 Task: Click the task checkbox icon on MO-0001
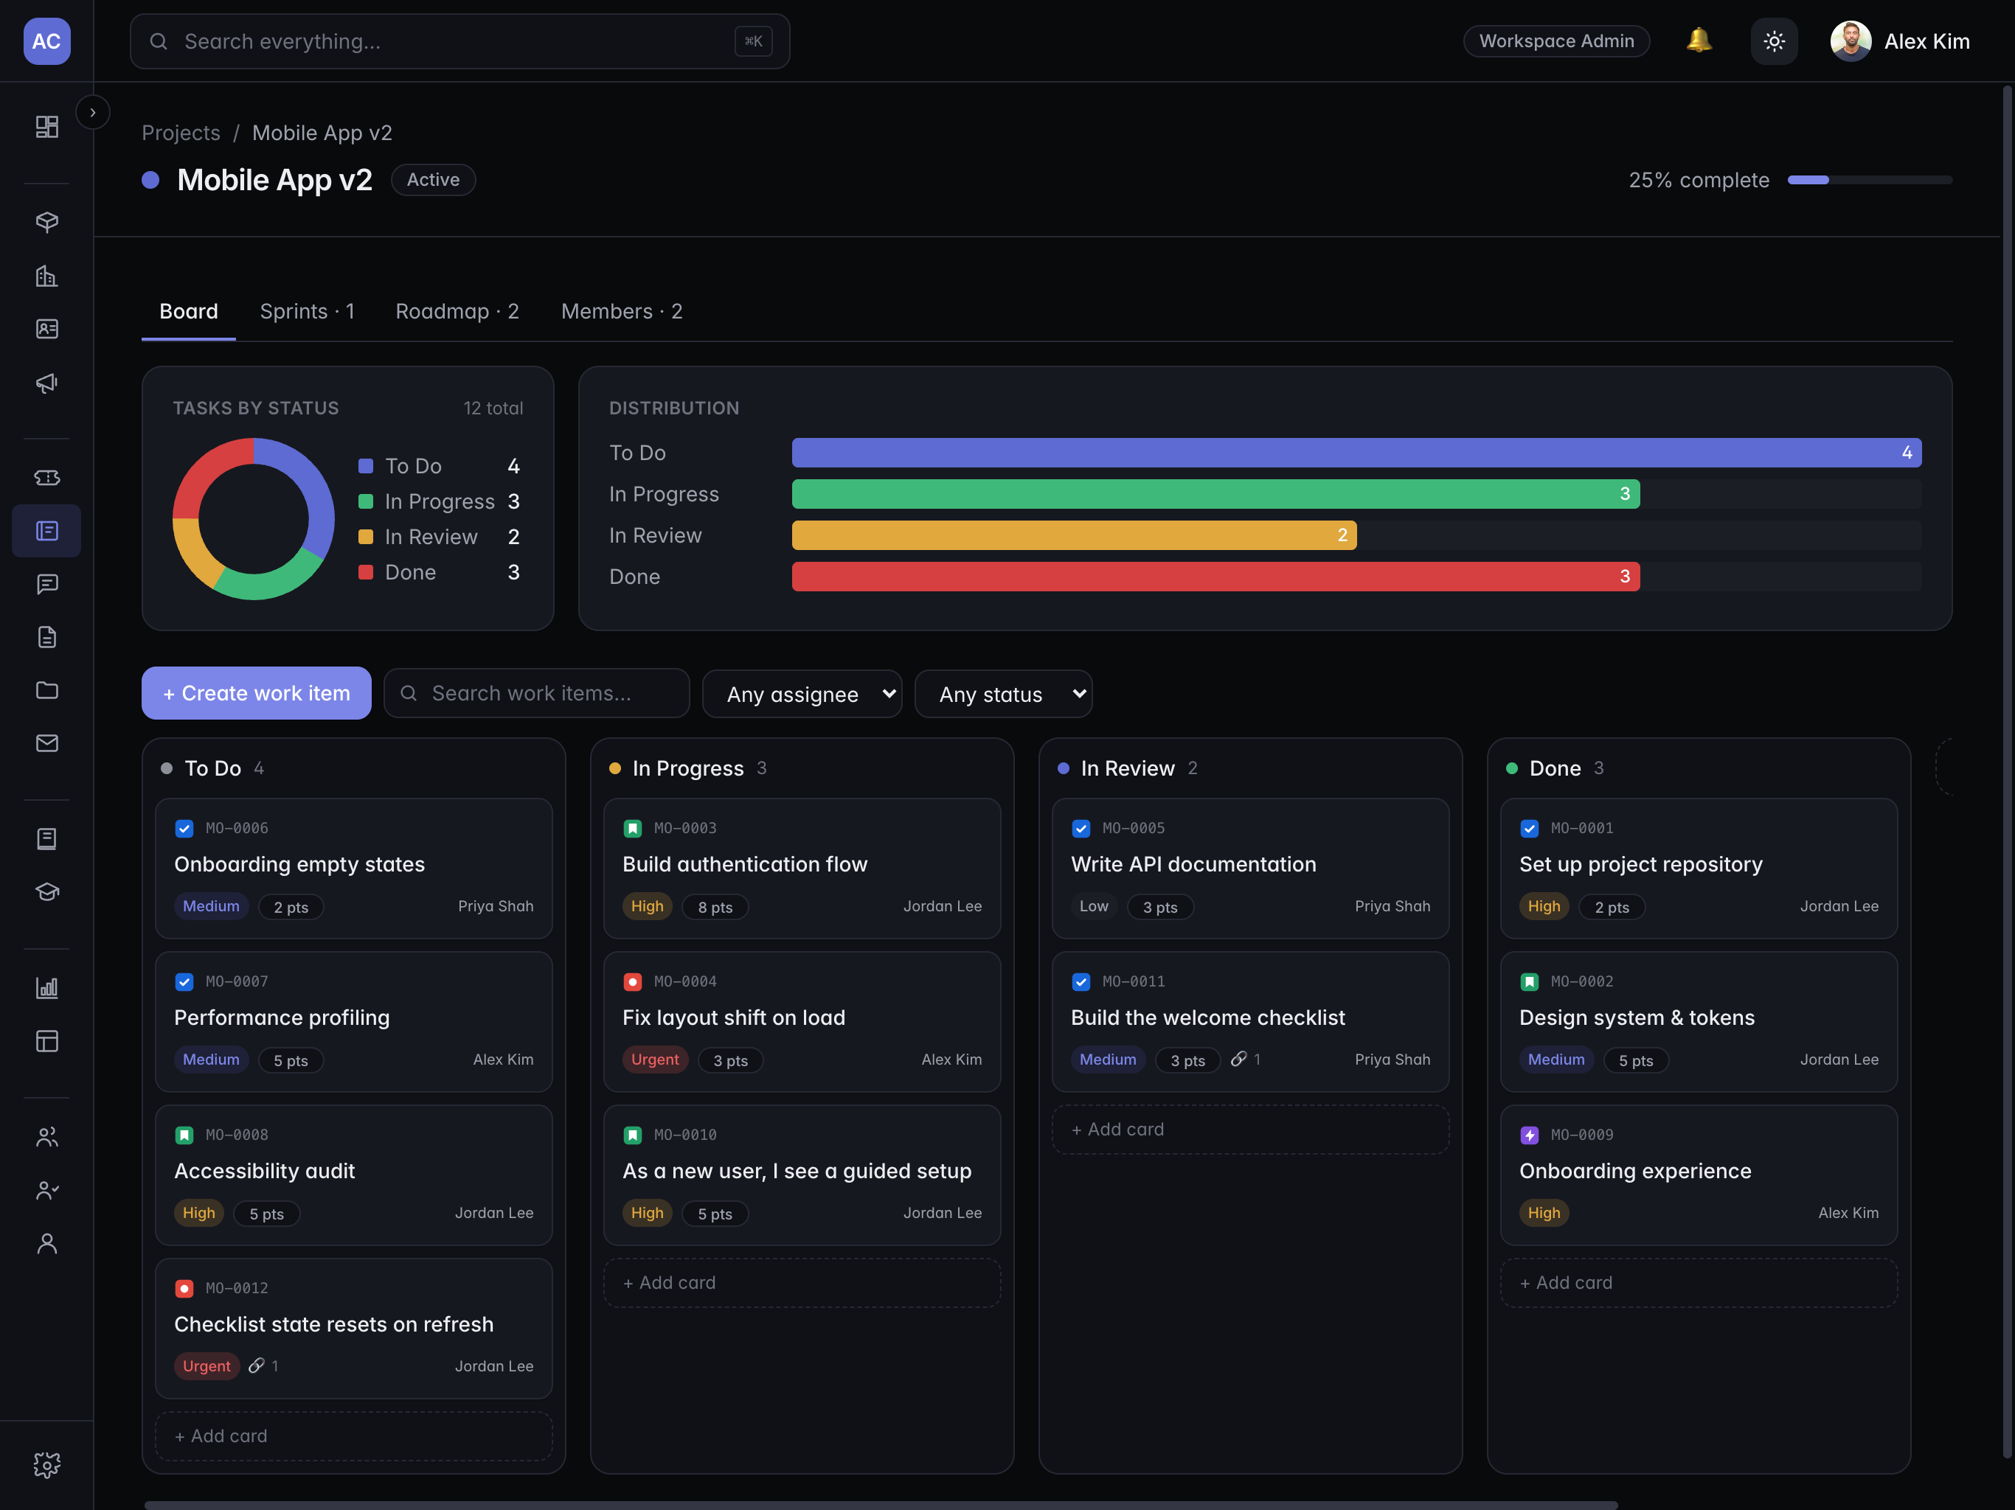1530,828
